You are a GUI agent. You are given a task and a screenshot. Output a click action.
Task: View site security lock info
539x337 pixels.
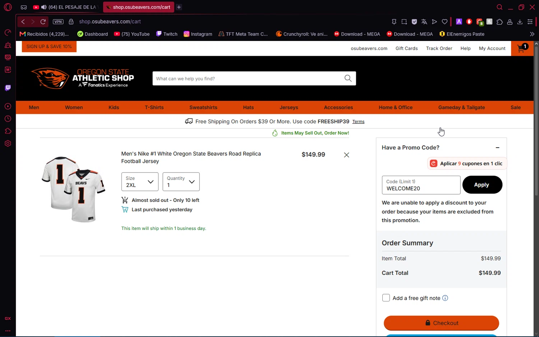71,22
